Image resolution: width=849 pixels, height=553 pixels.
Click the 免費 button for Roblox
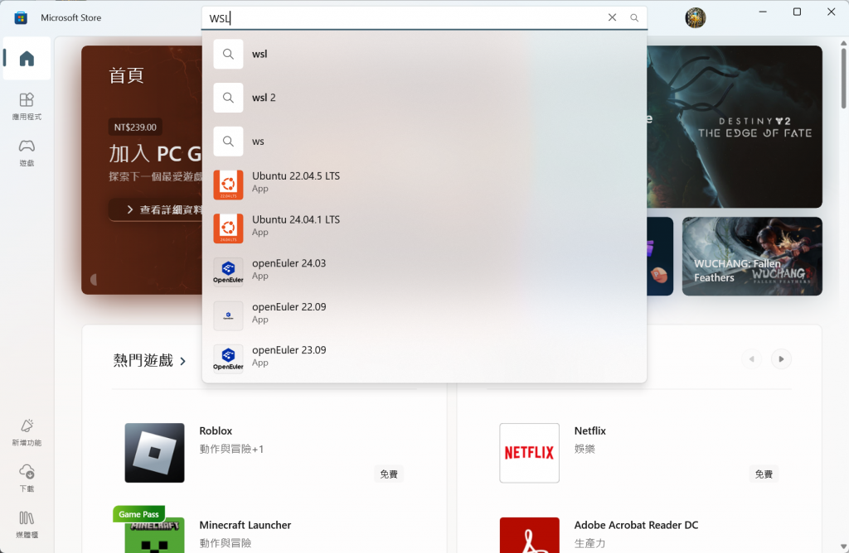coord(389,474)
